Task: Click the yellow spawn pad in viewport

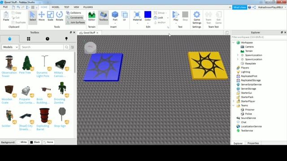Action: coord(207,65)
